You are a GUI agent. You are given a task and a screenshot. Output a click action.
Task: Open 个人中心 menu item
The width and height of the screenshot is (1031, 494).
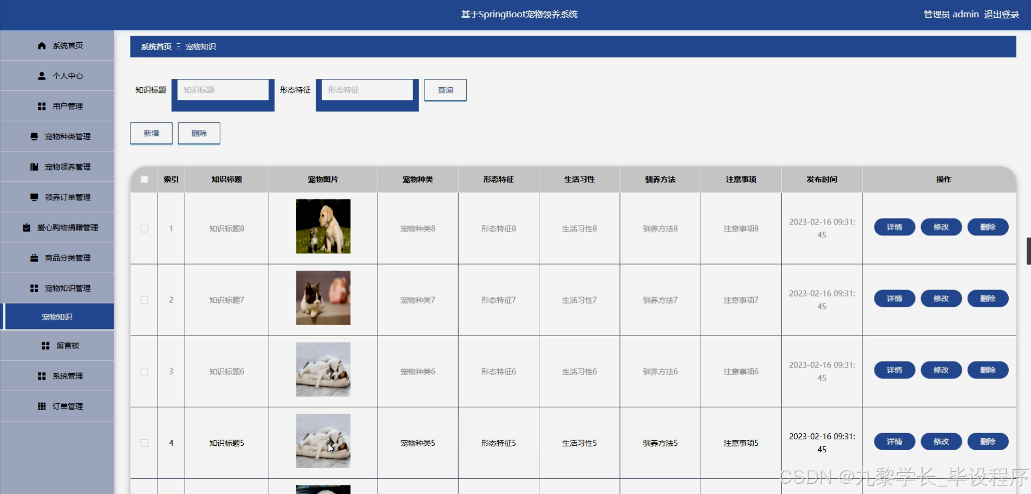point(57,76)
